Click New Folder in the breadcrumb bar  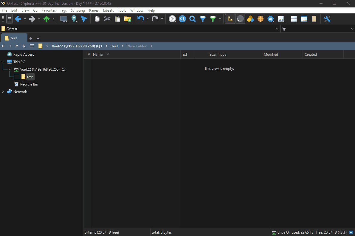click(137, 46)
